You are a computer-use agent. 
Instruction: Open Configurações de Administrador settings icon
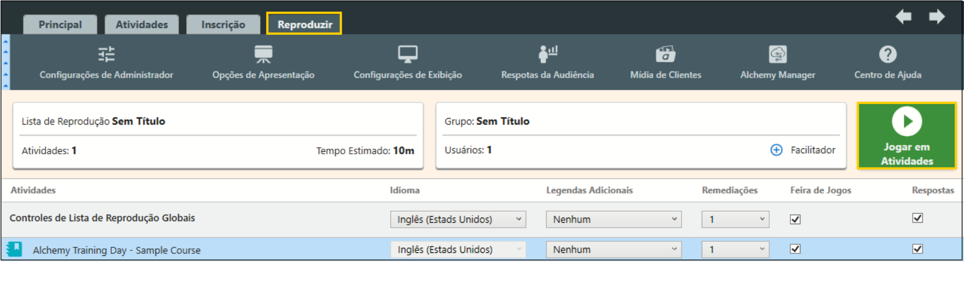pos(106,54)
